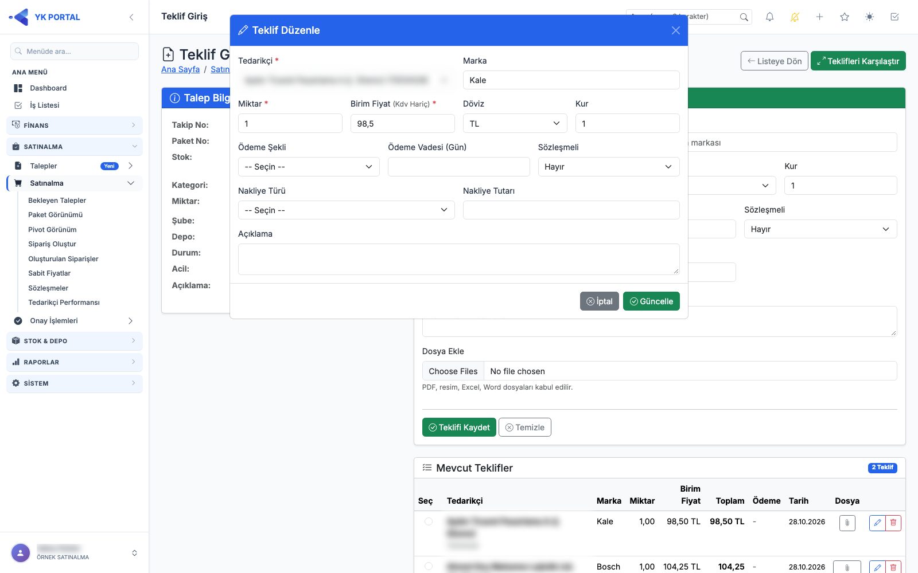Open the Ödeme Şekli dropdown in dialog
Image resolution: width=918 pixels, height=573 pixels.
309,167
